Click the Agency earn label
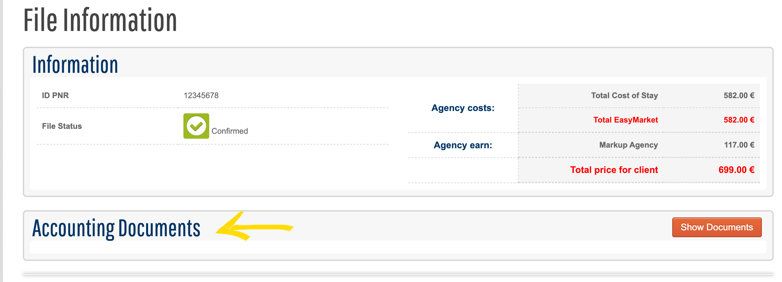Image resolution: width=782 pixels, height=282 pixels. coord(463,145)
